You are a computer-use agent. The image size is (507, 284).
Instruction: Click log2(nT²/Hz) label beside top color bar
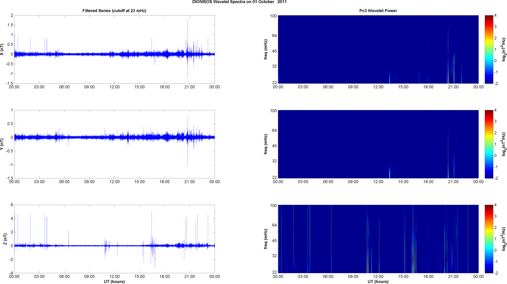pos(504,49)
